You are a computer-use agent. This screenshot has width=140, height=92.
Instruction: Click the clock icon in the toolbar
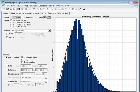[x=22, y=9]
